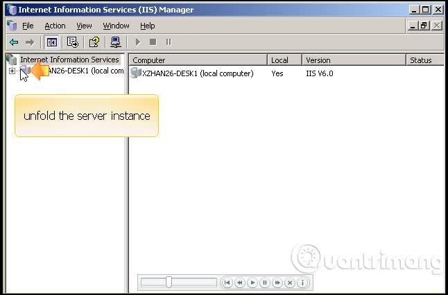Click the 'Yes' cell under Local
The image size is (448, 295).
[x=277, y=73]
